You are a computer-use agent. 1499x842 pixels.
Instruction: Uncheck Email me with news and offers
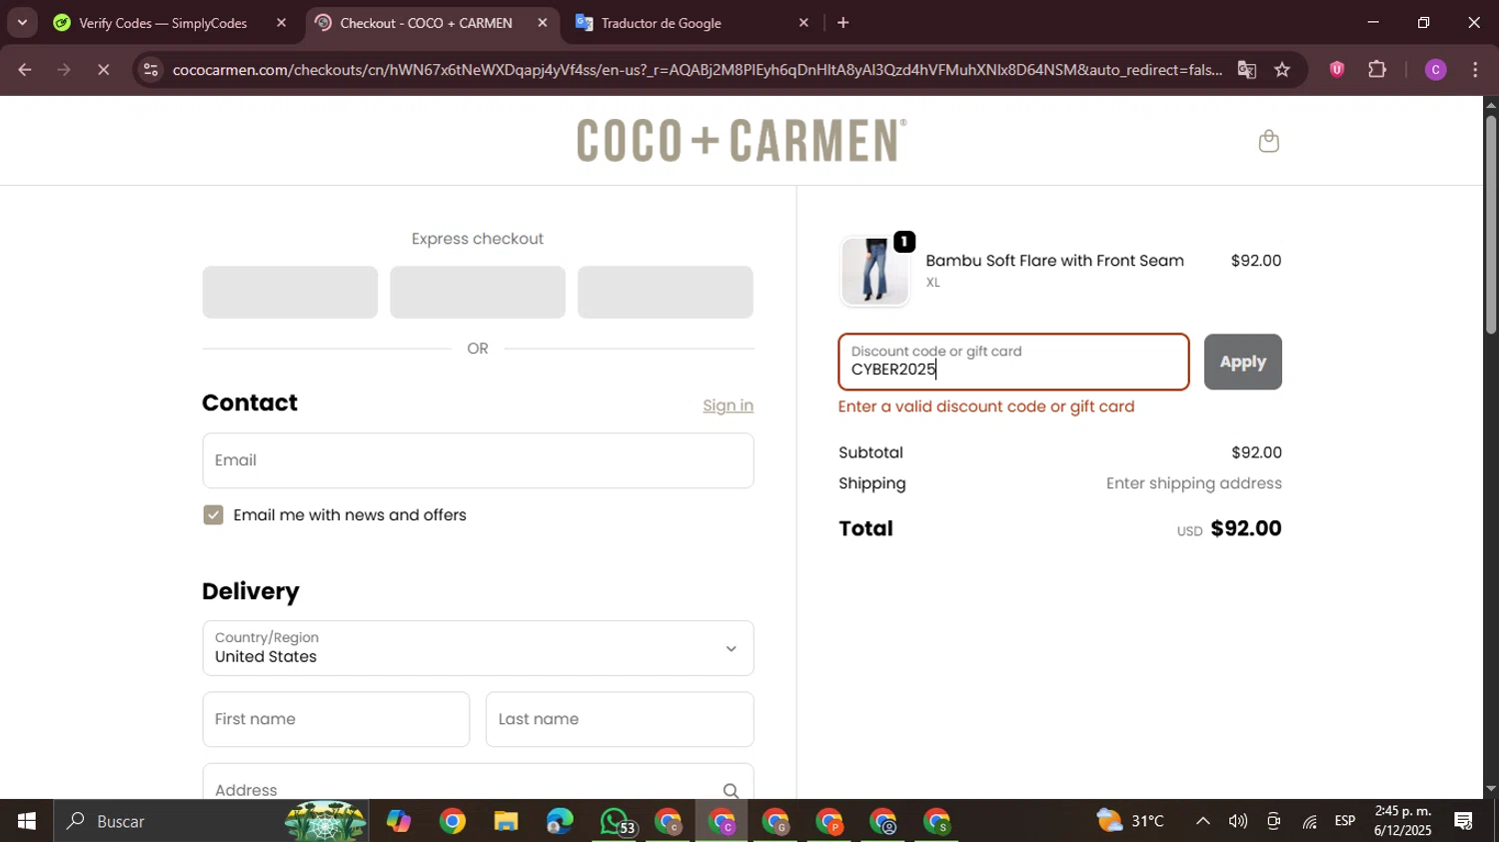coord(213,514)
